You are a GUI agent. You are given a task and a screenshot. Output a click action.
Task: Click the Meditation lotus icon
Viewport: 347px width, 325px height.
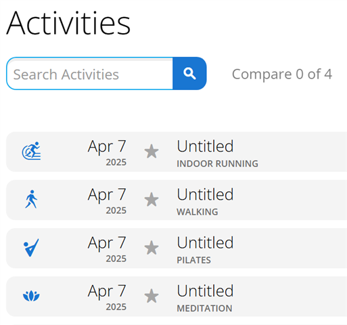point(31,296)
